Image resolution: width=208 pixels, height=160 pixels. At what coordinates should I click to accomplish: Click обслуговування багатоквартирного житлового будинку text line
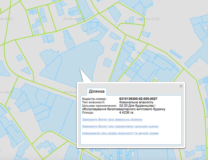pos(124,109)
